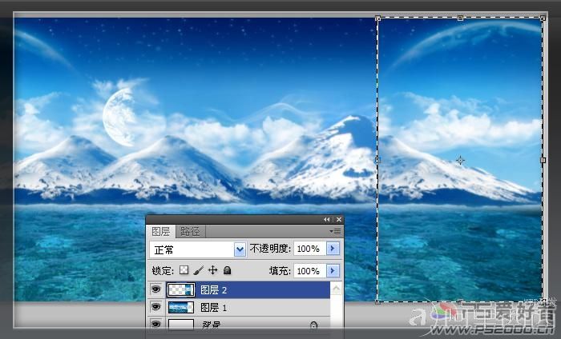Select the 图层 tab
The width and height of the screenshot is (561, 339).
[x=161, y=231]
